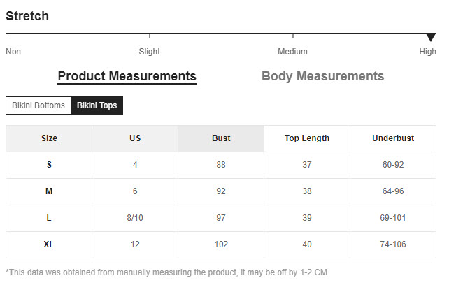Click the Size column header
Image resolution: width=449 pixels, height=285 pixels.
(49, 138)
